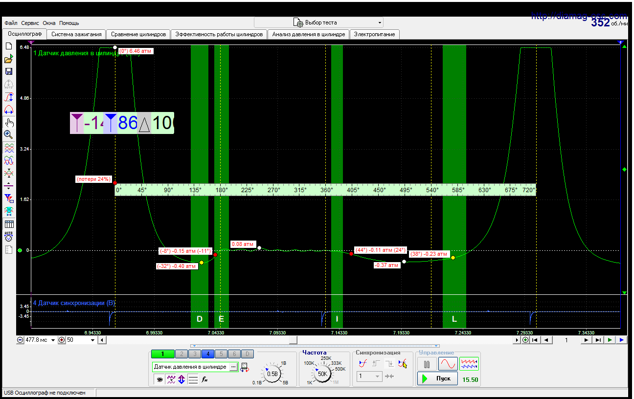This screenshot has height=399, width=634.
Task: Switch to Система зажигания tab
Action: [76, 34]
